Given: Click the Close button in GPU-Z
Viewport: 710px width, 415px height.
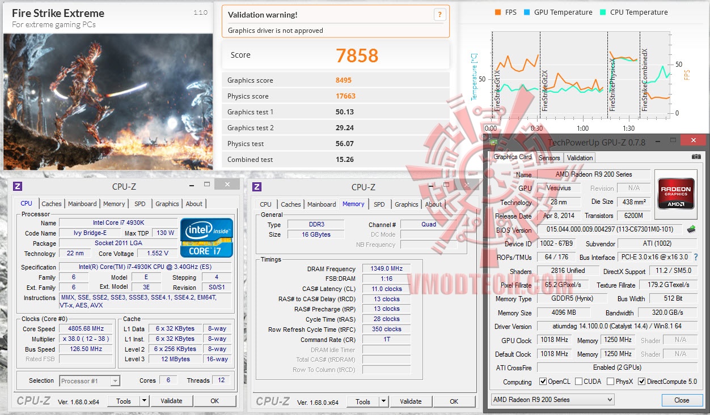Looking at the screenshot, I should coord(682,400).
